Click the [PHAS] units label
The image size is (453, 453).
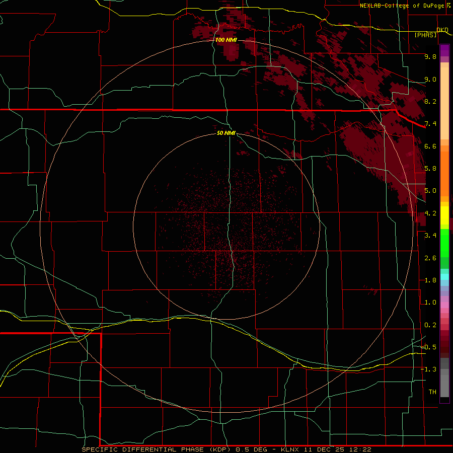(x=425, y=35)
